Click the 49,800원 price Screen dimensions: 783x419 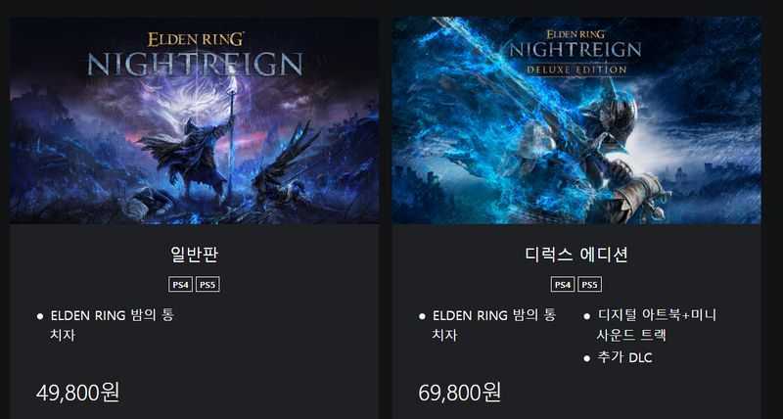coord(77,393)
